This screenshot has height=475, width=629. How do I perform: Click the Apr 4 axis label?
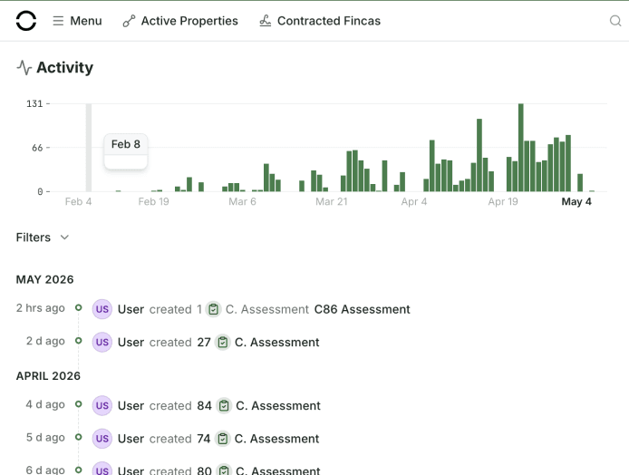point(414,201)
